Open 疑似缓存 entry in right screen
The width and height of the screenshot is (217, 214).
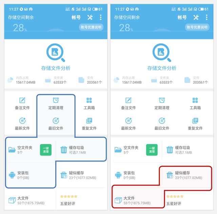[186, 175]
